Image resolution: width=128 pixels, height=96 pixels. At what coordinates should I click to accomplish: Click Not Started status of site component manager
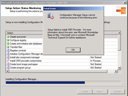[x=96, y=57]
